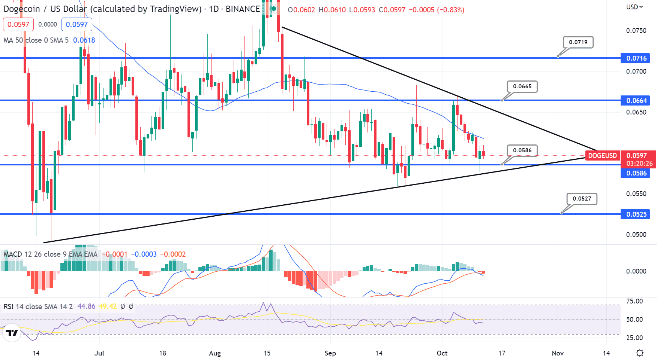Click 0.0500 on the price axis
The height and width of the screenshot is (360, 657).
click(x=636, y=235)
